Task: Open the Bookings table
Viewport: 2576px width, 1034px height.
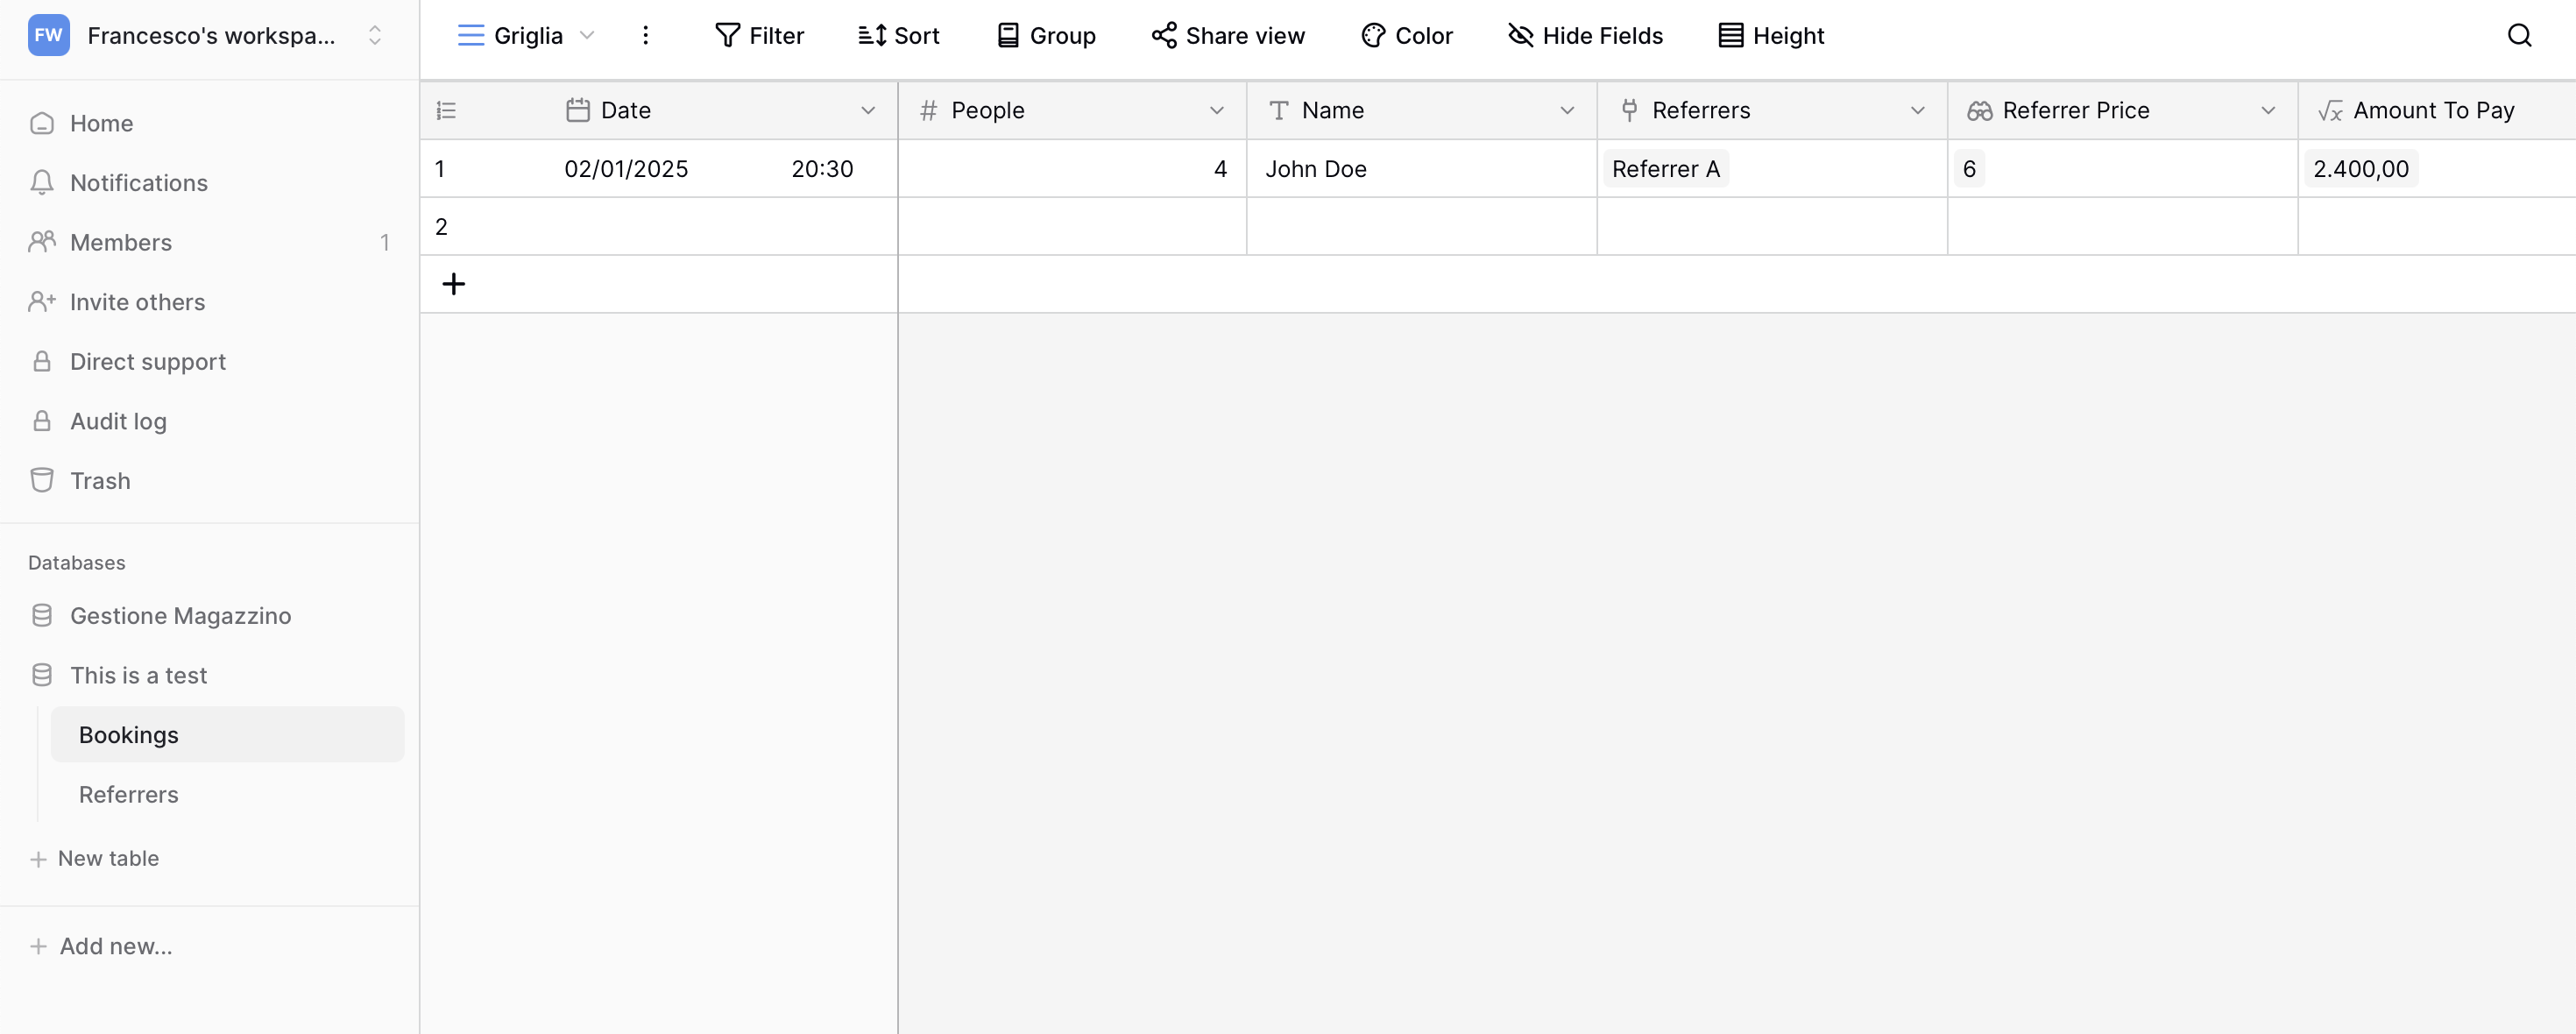Action: click(128, 734)
